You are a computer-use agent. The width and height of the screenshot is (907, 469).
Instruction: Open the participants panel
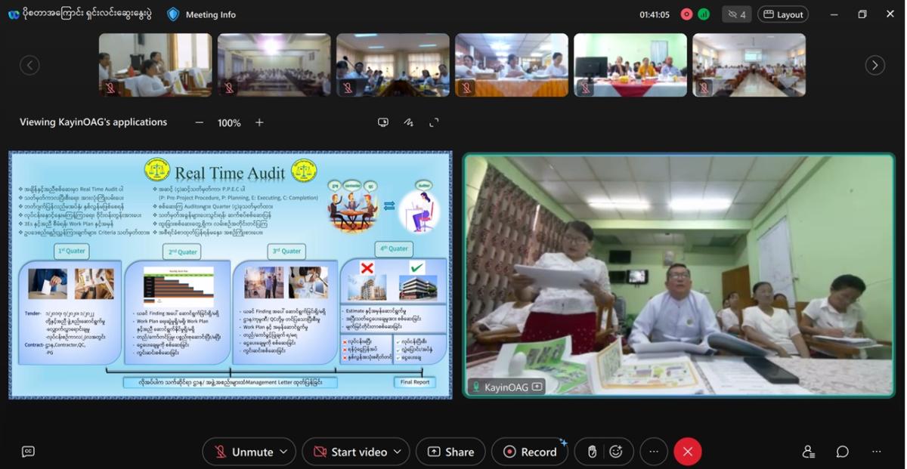click(808, 452)
